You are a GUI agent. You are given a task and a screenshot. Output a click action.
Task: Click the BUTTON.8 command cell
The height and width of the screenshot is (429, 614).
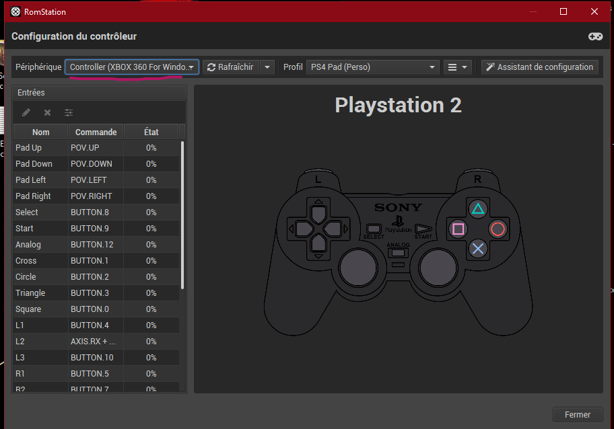pos(96,212)
